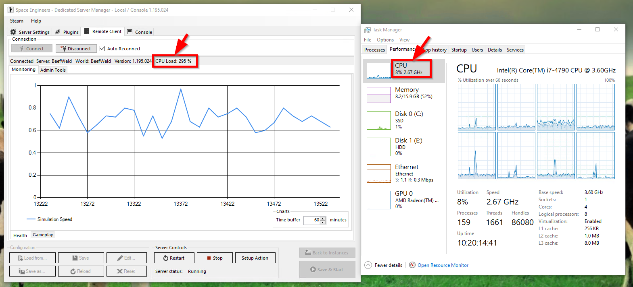
Task: Click the Disconnect button
Action: pos(76,48)
